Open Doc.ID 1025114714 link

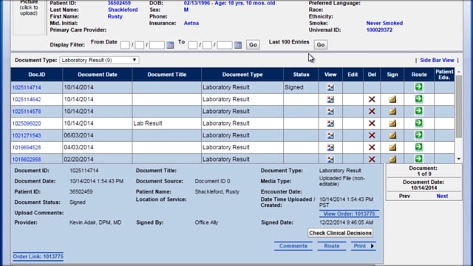tap(27, 87)
